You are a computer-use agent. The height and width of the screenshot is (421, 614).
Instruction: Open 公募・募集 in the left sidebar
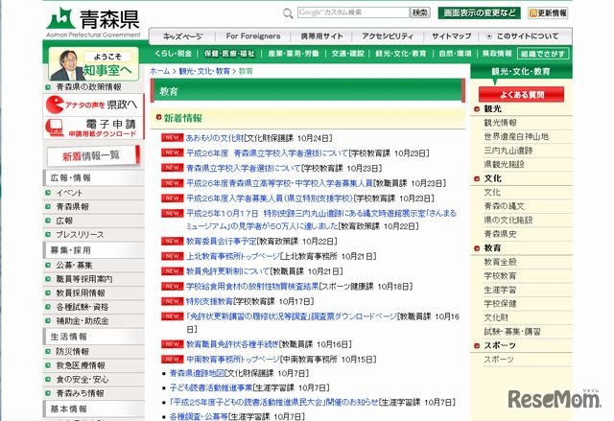tap(74, 266)
